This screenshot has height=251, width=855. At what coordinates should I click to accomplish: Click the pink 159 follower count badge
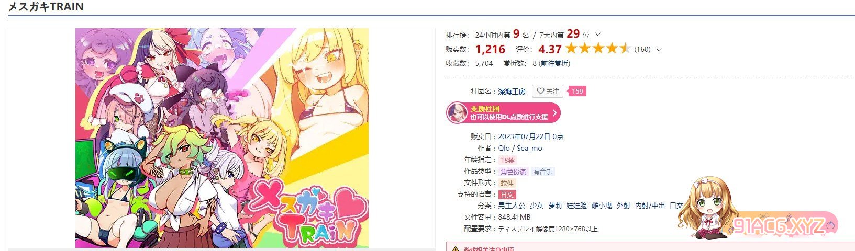pos(577,91)
